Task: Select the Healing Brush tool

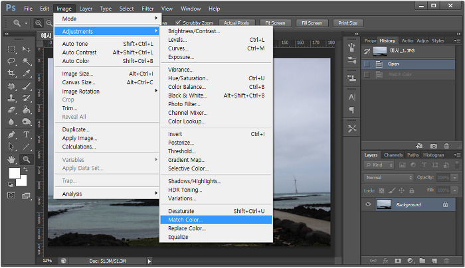Action: 11,86
